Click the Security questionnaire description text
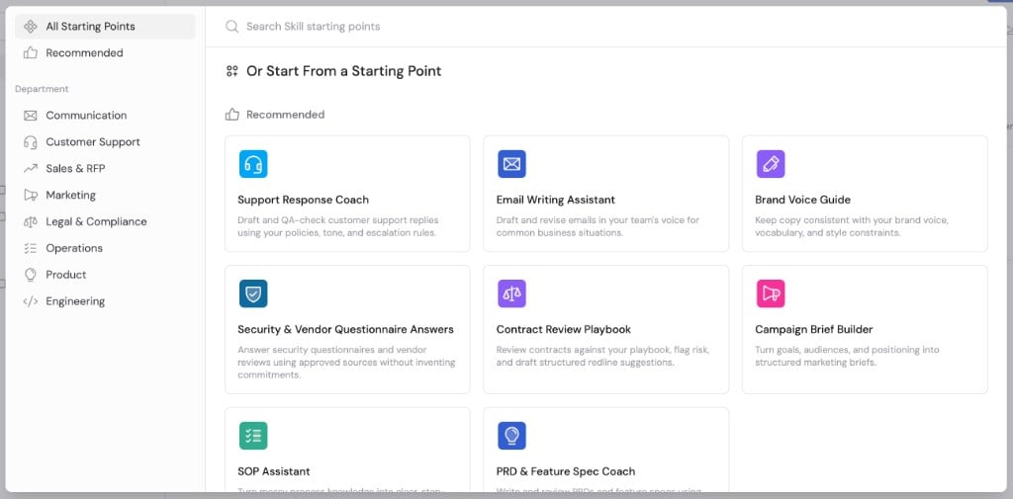This screenshot has width=1013, height=499. point(346,363)
